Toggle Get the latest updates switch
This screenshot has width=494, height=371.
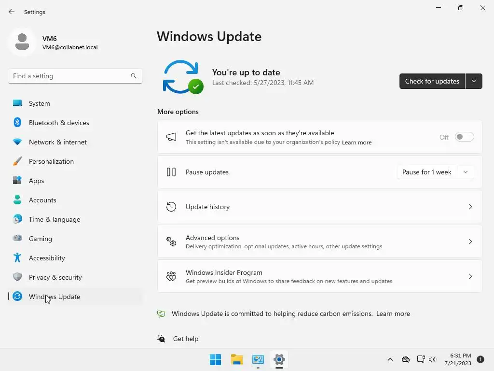tap(465, 137)
